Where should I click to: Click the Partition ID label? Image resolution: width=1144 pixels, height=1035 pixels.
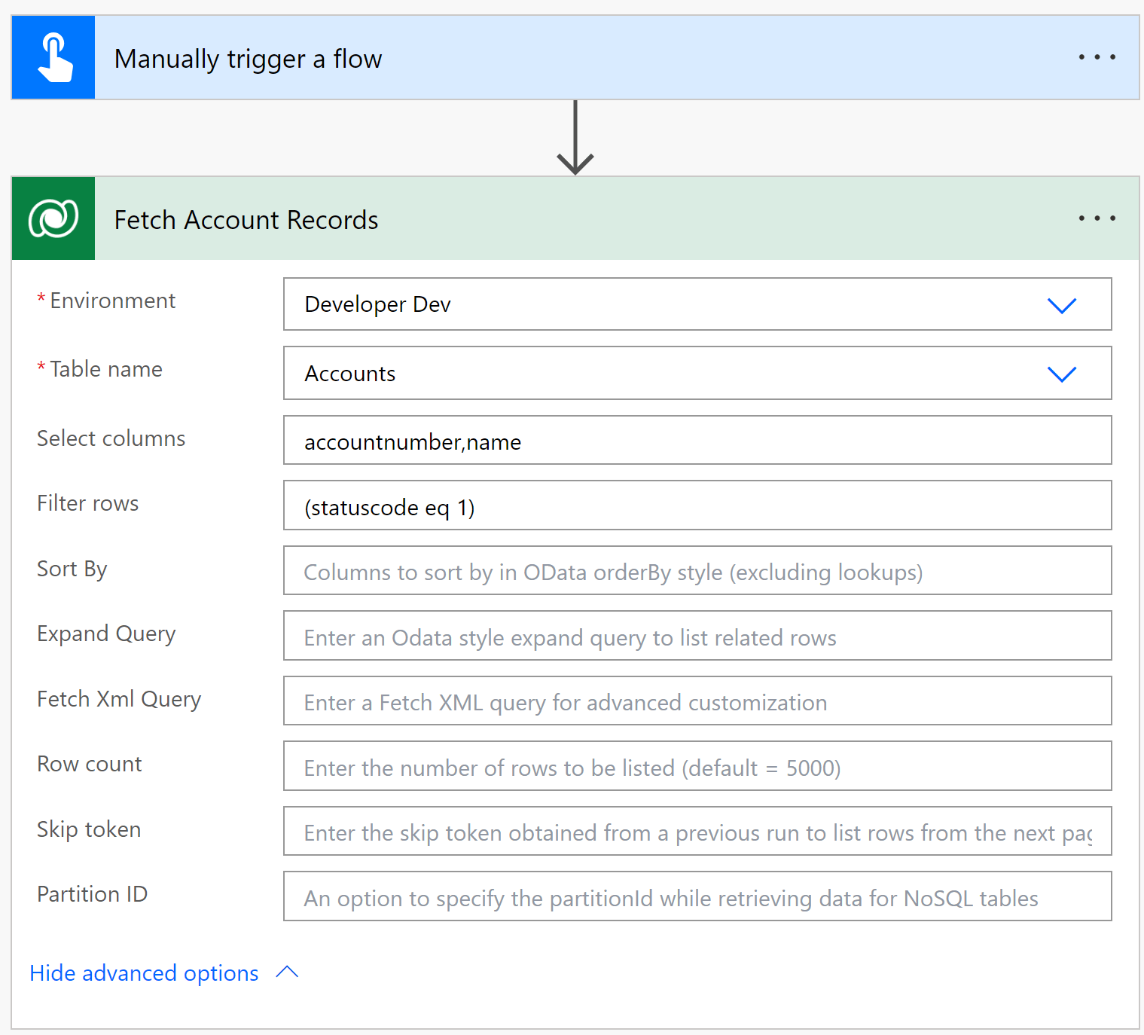(x=92, y=894)
